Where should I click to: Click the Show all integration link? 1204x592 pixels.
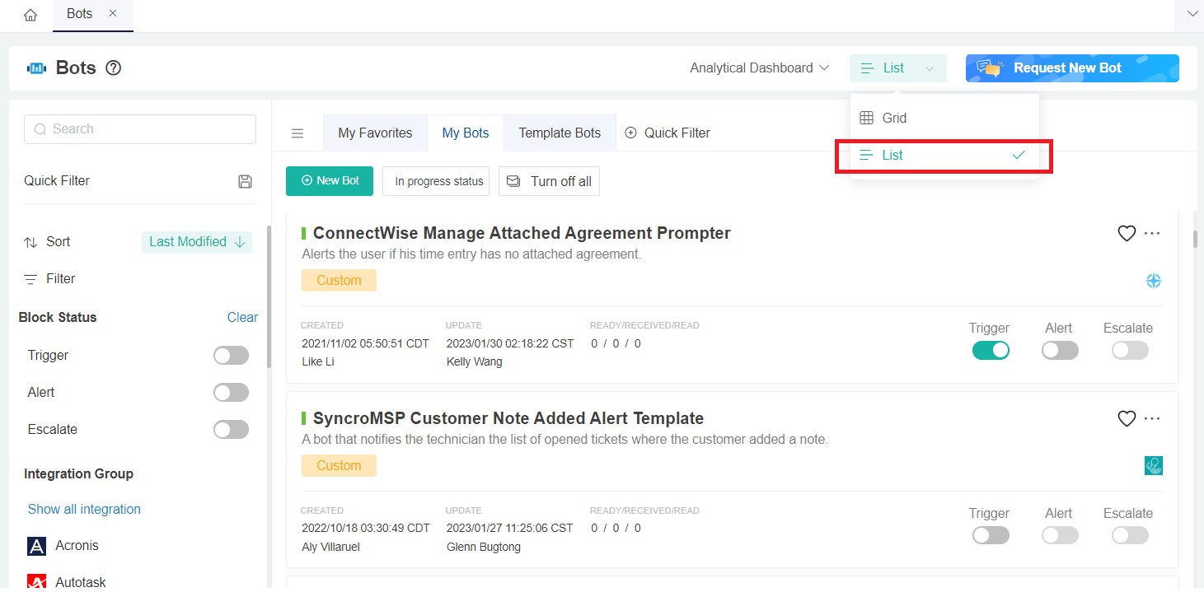click(x=84, y=509)
